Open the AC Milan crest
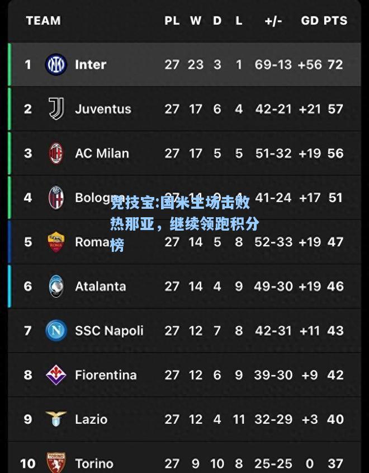The height and width of the screenshot is (473, 369). (56, 153)
